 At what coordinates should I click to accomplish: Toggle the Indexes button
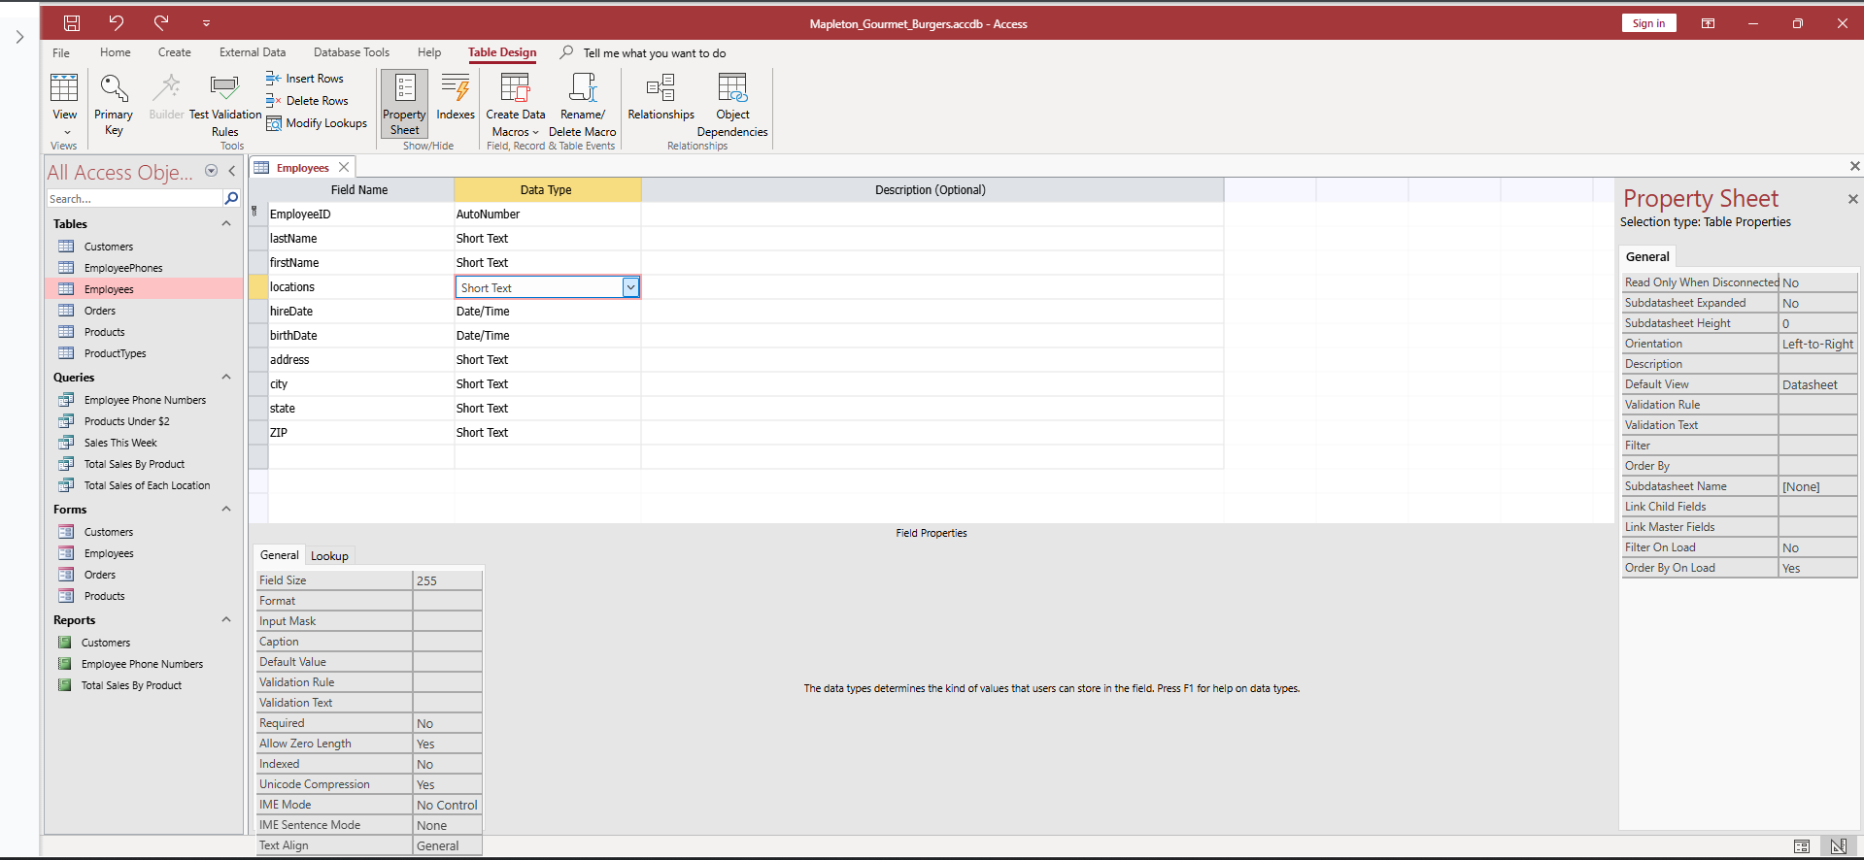pos(456,97)
